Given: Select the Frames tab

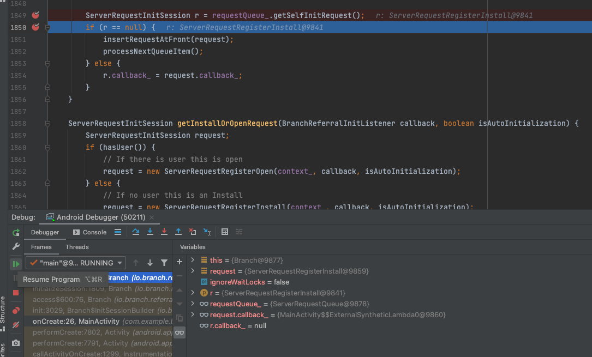Looking at the screenshot, I should click(41, 247).
